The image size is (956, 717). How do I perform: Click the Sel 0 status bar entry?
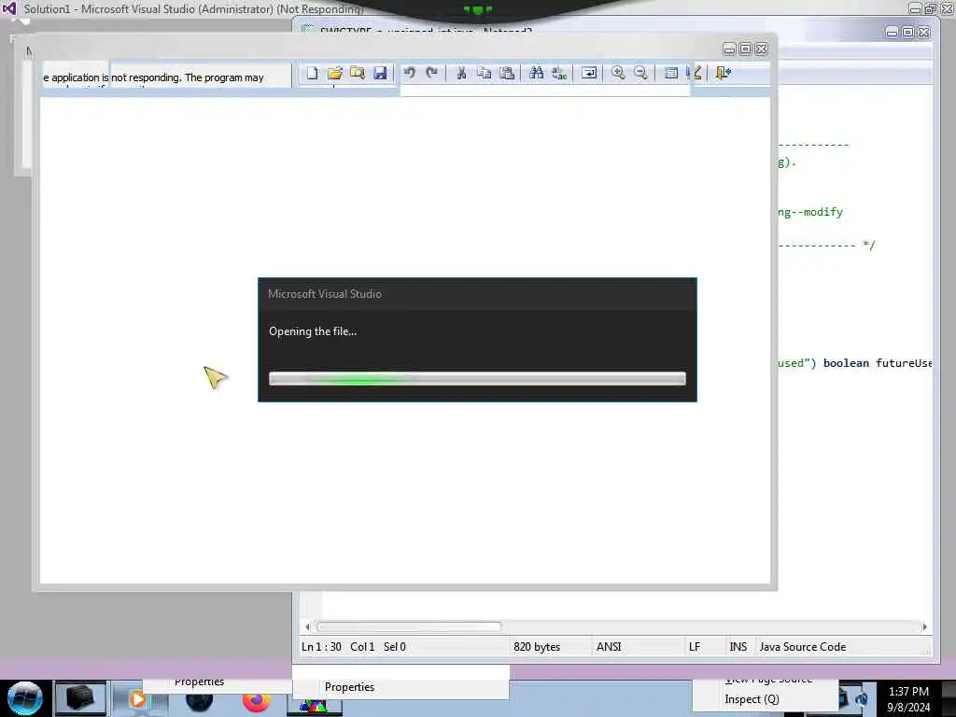tap(395, 647)
